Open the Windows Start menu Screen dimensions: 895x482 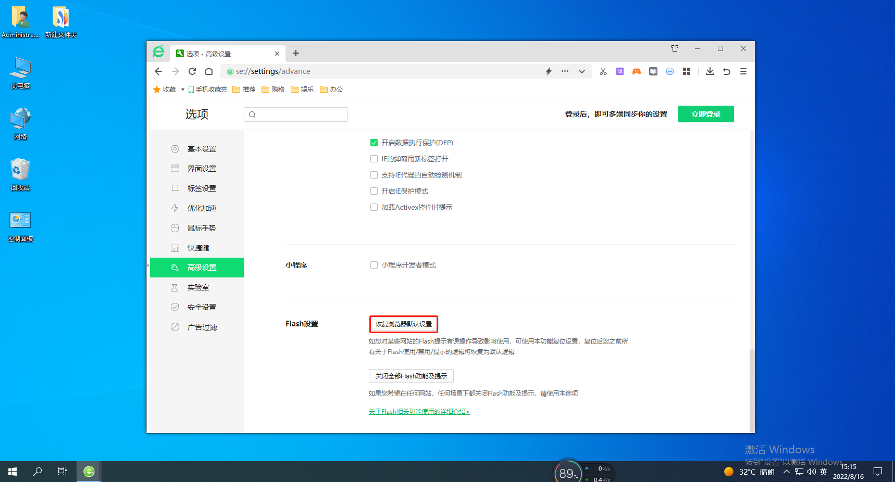13,472
